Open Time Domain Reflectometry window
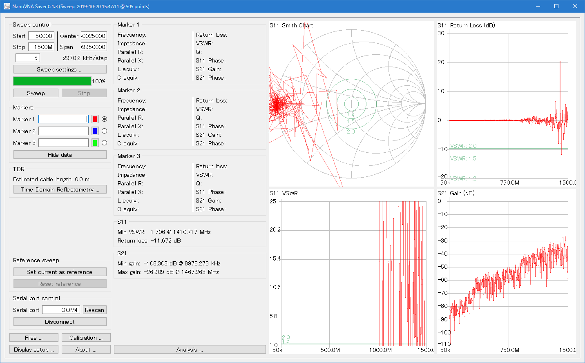The image size is (585, 363). (x=60, y=189)
